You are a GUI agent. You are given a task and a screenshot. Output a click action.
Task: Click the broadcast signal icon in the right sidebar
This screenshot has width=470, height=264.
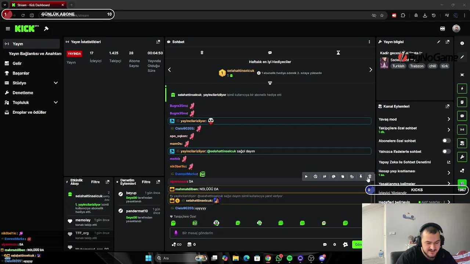(x=462, y=129)
